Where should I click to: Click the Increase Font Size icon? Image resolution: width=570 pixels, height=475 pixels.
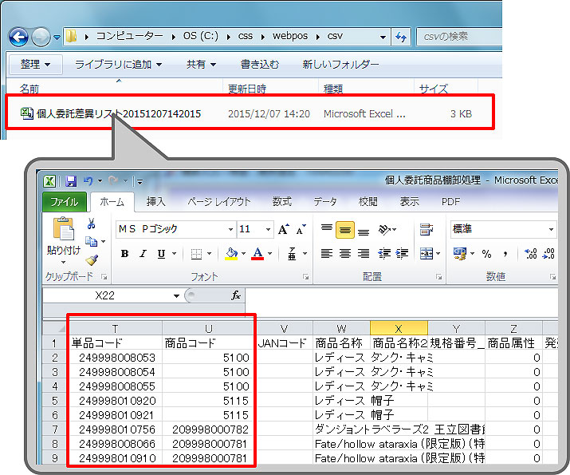[284, 229]
